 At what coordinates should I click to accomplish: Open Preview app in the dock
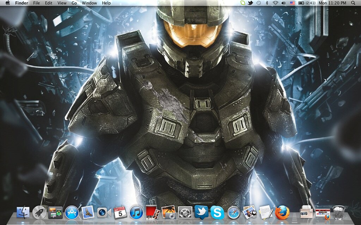[x=250, y=212]
